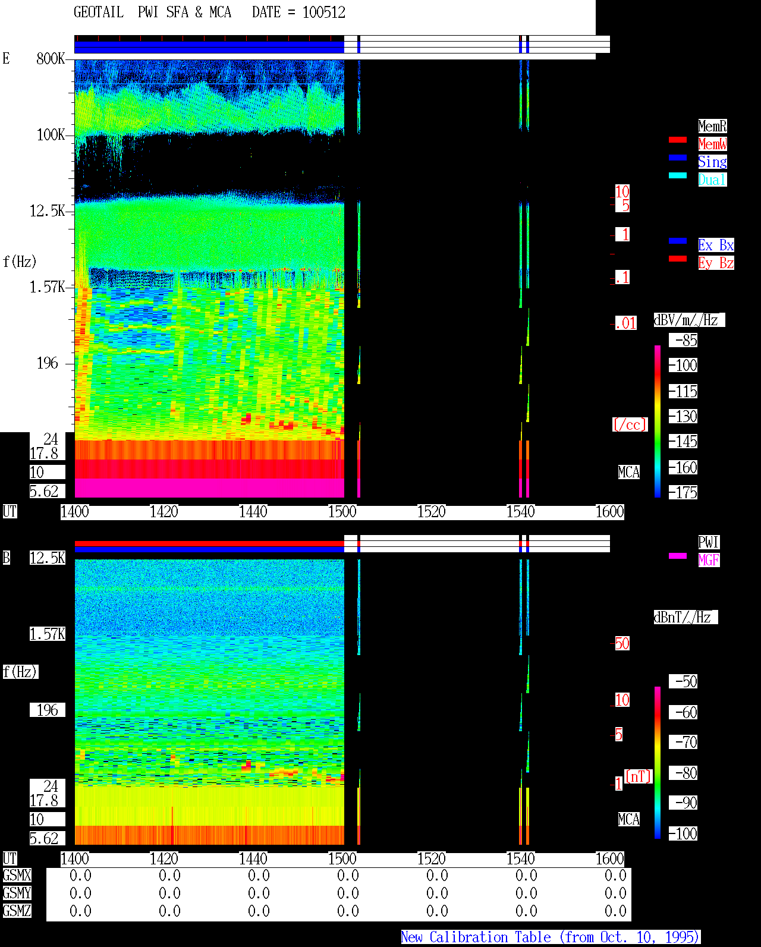Viewport: 761px width, 947px height.
Task: Click the 12.5K label in B panel
Action: tap(48, 558)
